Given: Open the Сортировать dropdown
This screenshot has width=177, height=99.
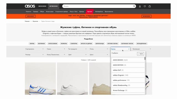Looking at the screenshot, I should click(x=34, y=49).
